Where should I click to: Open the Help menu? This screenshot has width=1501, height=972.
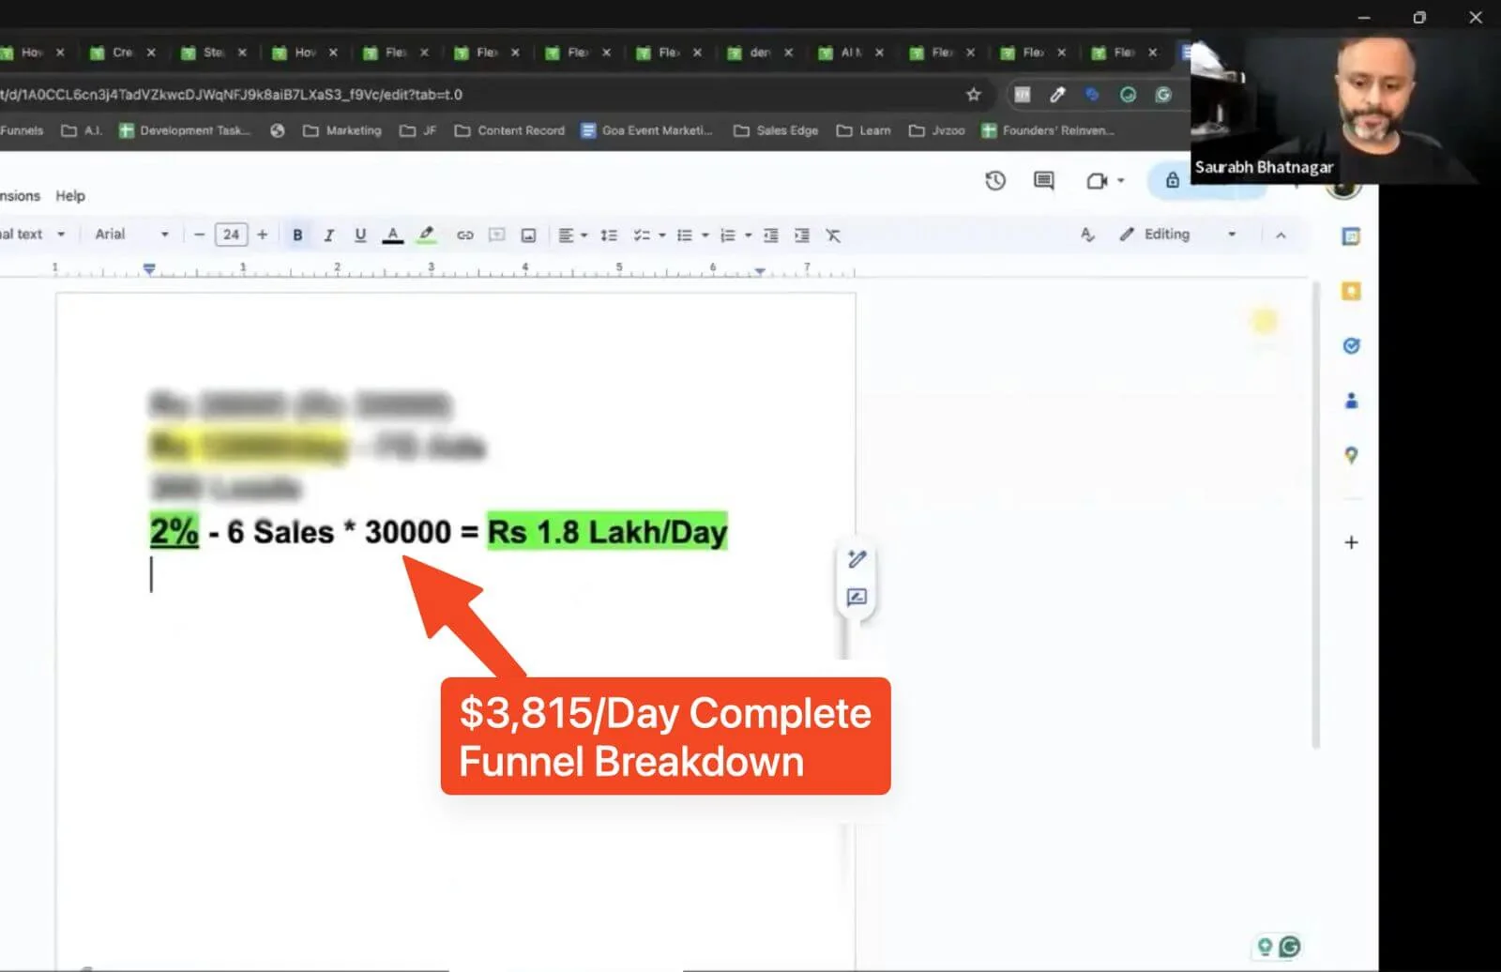click(x=70, y=195)
